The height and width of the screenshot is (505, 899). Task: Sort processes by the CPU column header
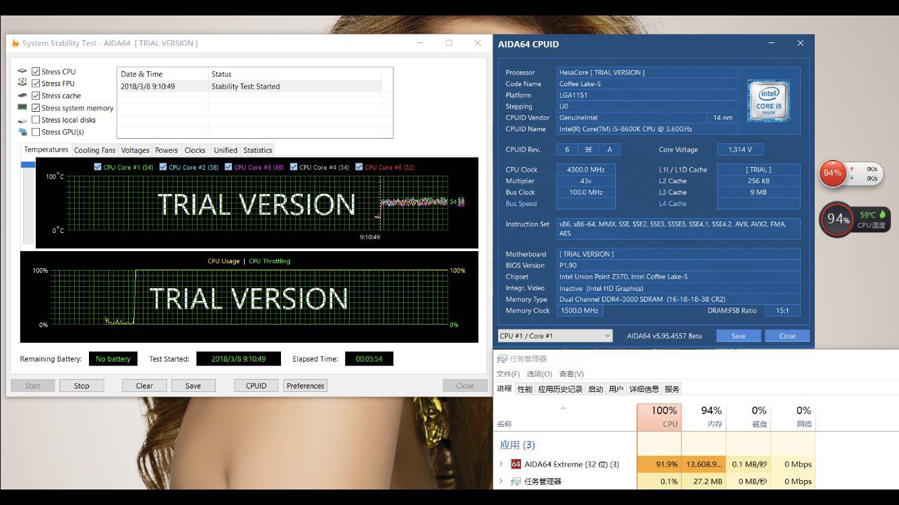coord(659,417)
